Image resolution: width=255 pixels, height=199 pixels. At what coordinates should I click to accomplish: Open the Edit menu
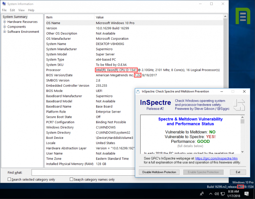click(x=12, y=10)
